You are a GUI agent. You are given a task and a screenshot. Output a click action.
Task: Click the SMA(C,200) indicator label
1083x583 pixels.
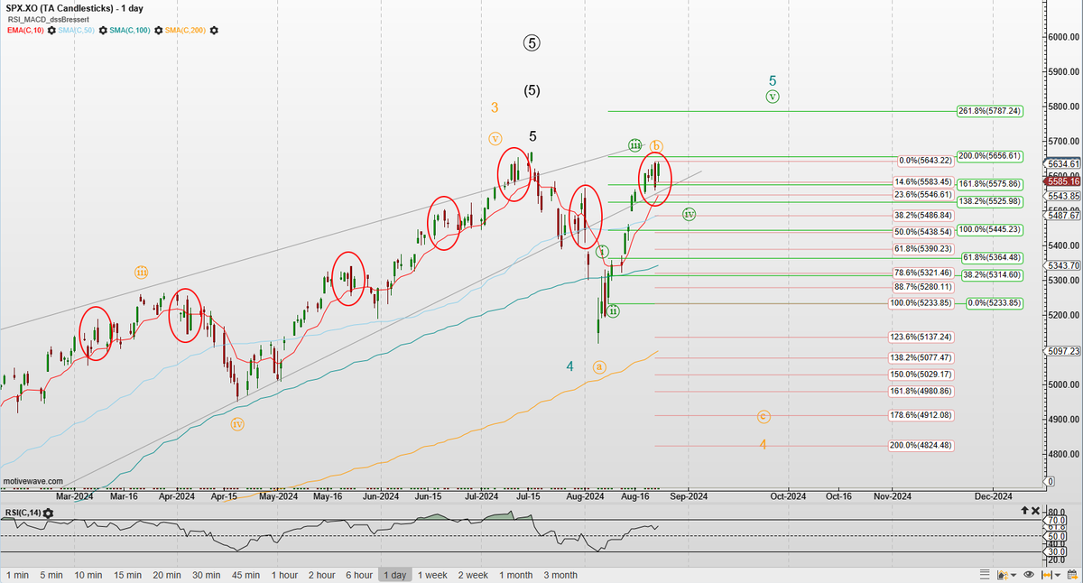click(187, 31)
